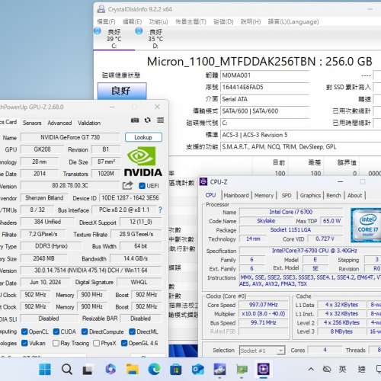Click the network offline tray icon

(327, 369)
